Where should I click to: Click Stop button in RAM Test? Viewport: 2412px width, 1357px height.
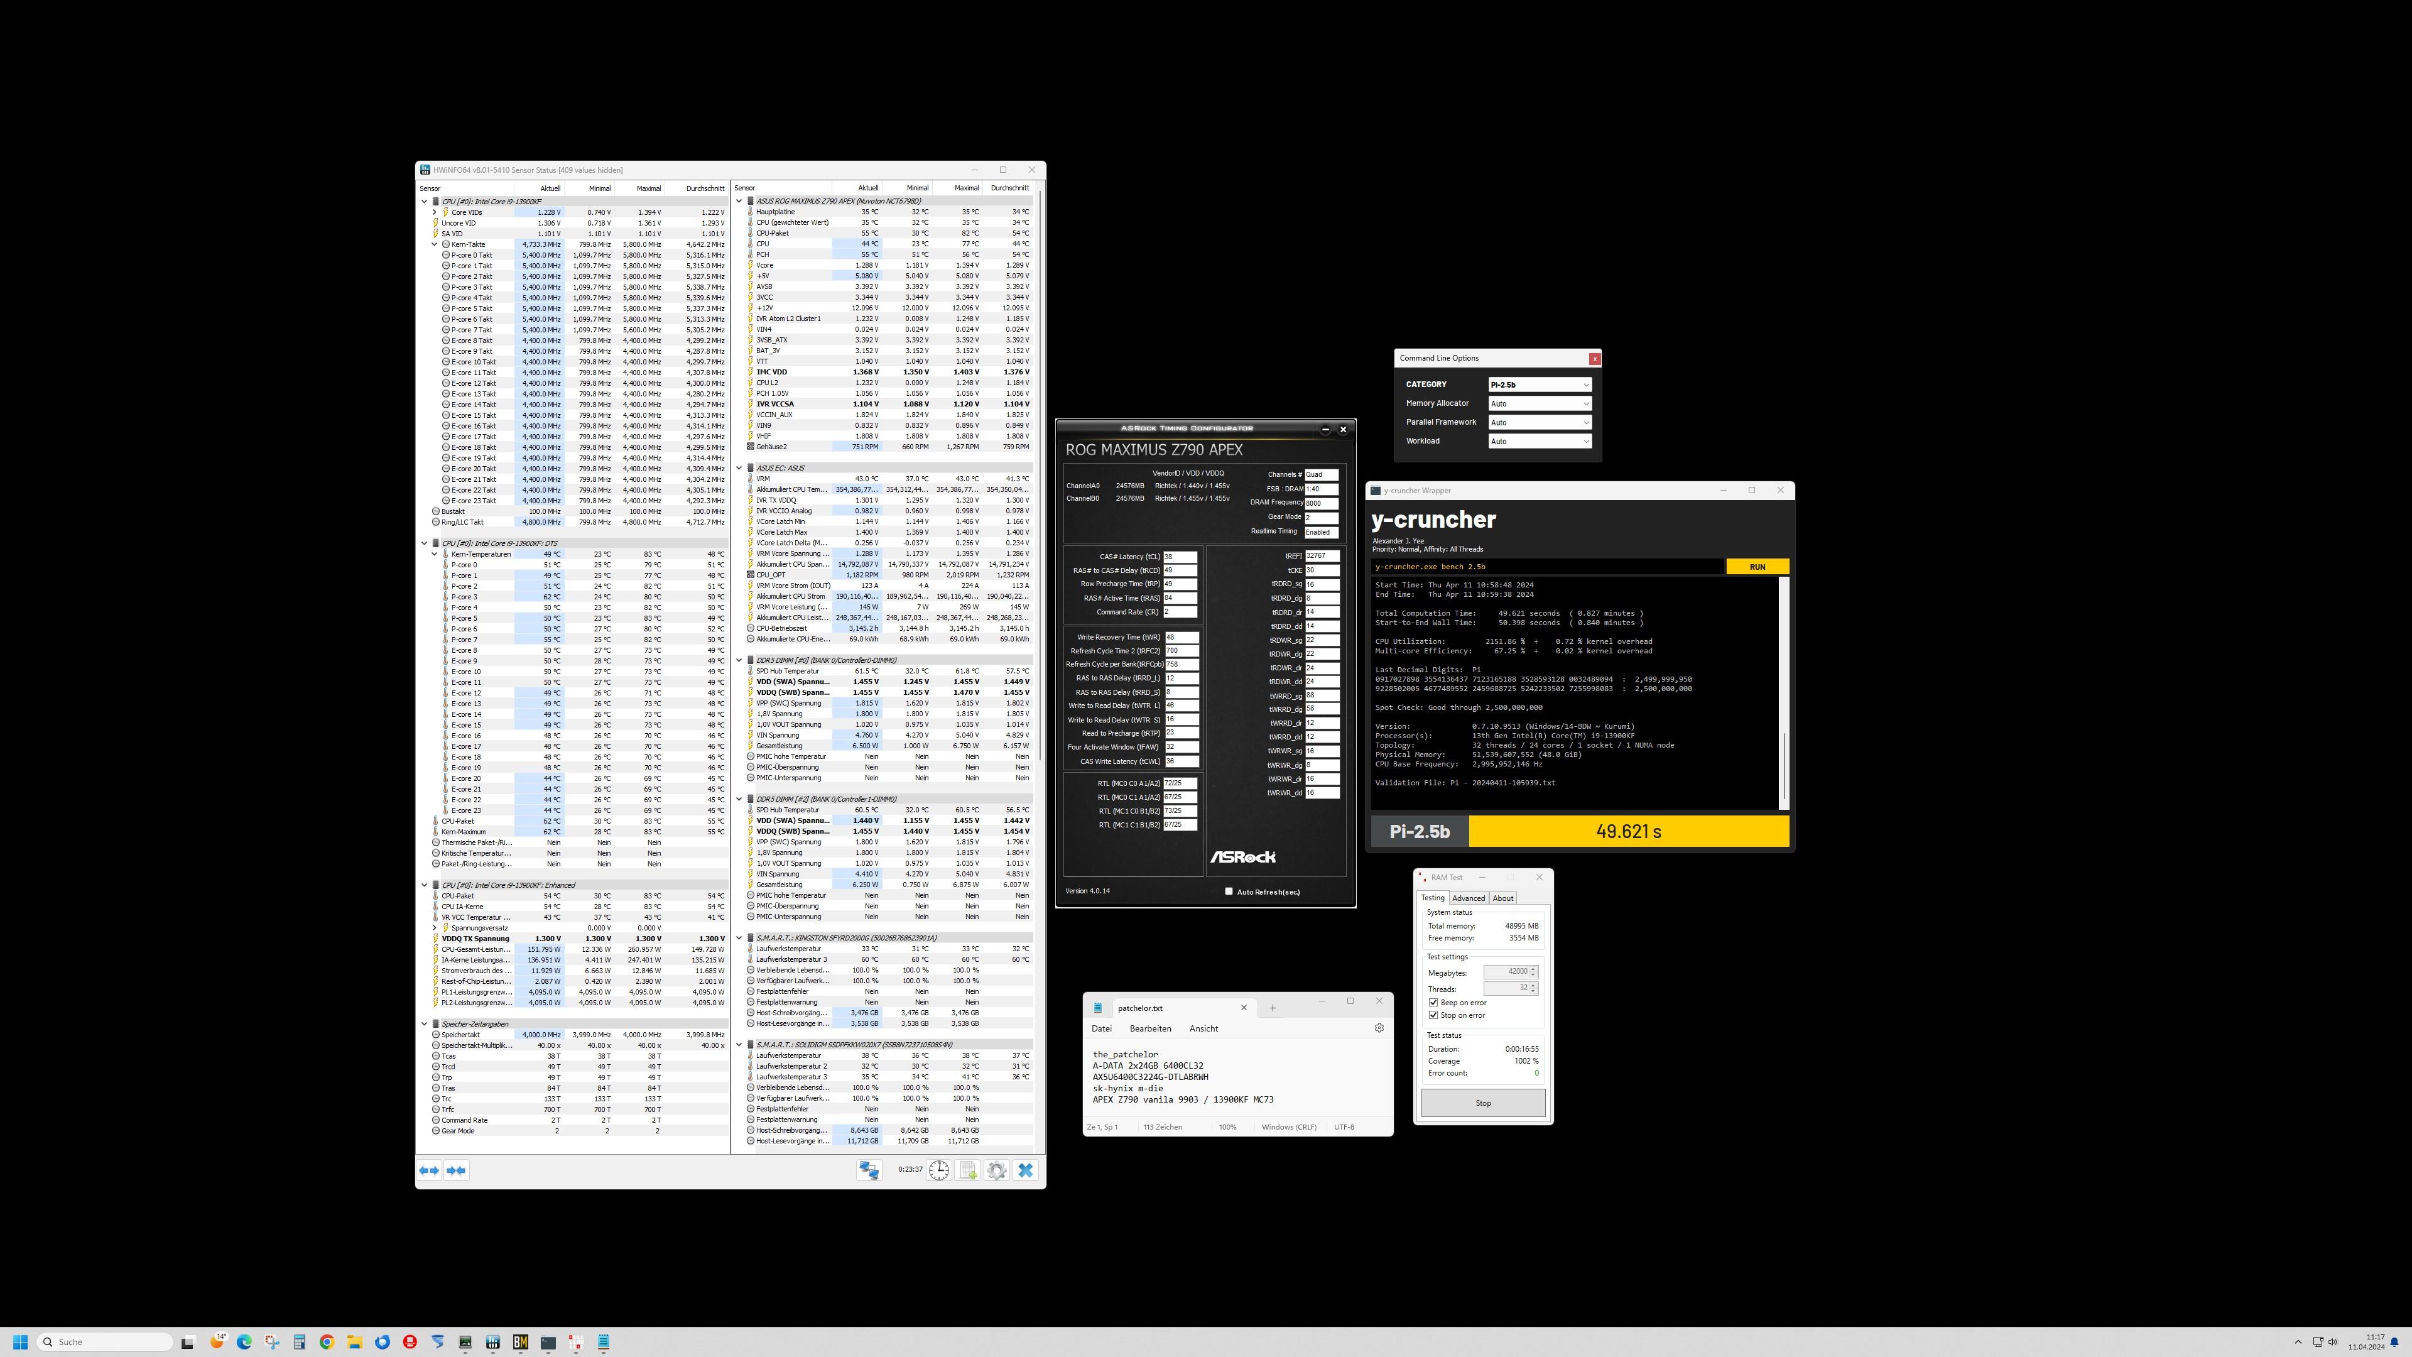point(1483,1103)
